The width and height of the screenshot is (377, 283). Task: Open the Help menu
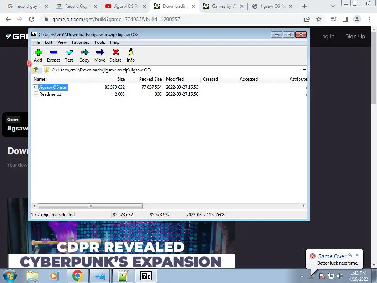pos(114,42)
